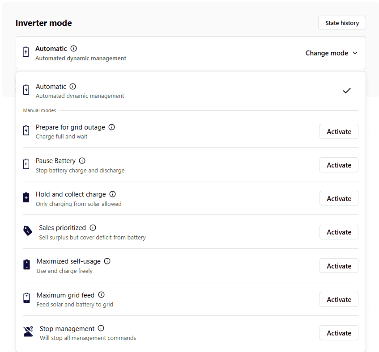Activate Pause Battery mode

pyautogui.click(x=339, y=165)
